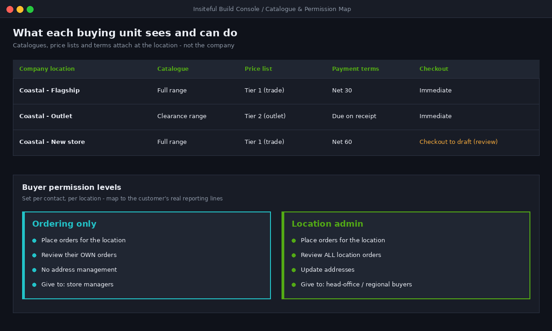Click Give to: store managers item

pyautogui.click(x=77, y=285)
